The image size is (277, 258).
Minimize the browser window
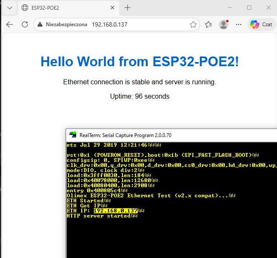[x=230, y=8]
